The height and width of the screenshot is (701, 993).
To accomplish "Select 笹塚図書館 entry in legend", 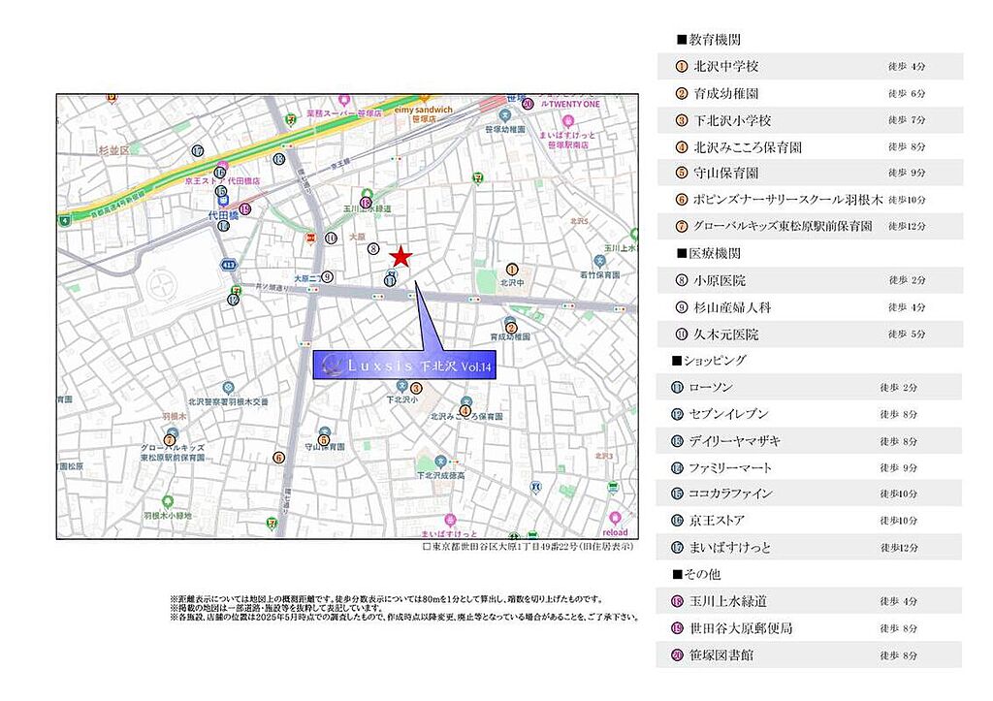I will (809, 655).
